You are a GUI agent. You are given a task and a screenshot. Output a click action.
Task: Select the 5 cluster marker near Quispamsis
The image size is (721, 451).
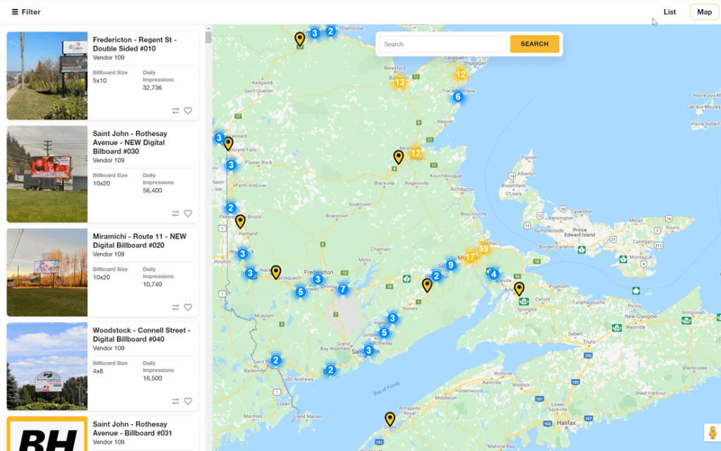pyautogui.click(x=384, y=333)
